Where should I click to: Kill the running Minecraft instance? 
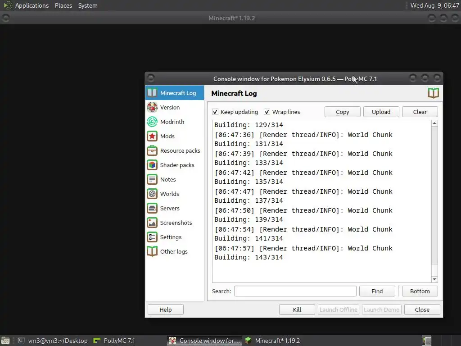[297, 310]
